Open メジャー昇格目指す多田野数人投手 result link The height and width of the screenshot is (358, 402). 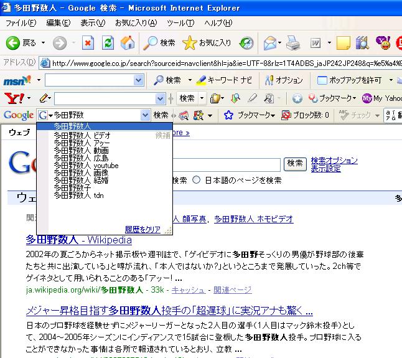point(169,311)
